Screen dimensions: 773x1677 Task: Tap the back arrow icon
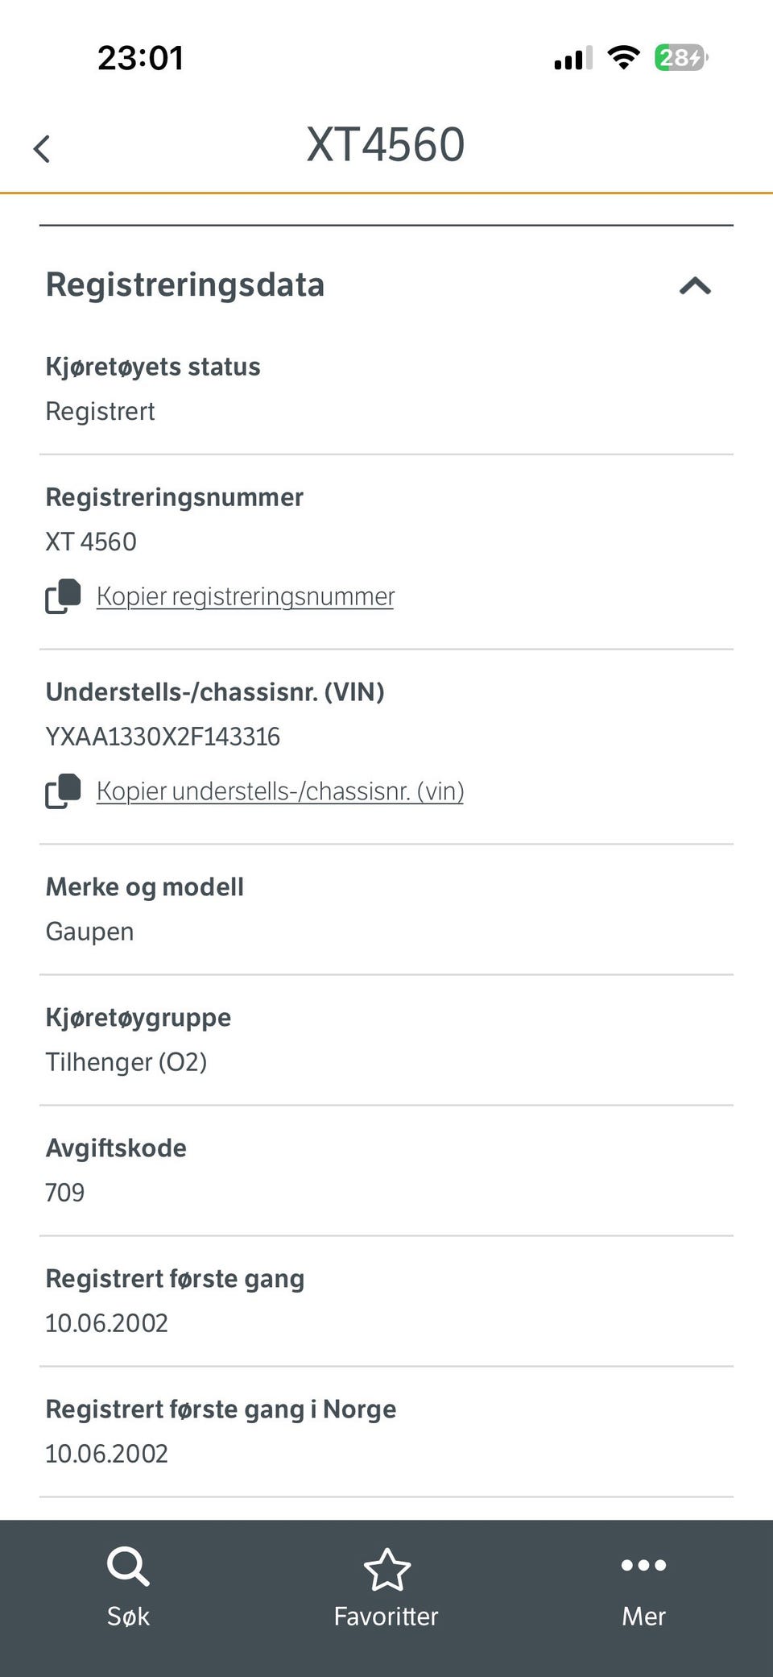pyautogui.click(x=42, y=149)
